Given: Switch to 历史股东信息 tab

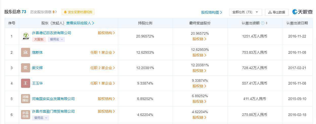Looking at the screenshot, I should click(44, 12).
